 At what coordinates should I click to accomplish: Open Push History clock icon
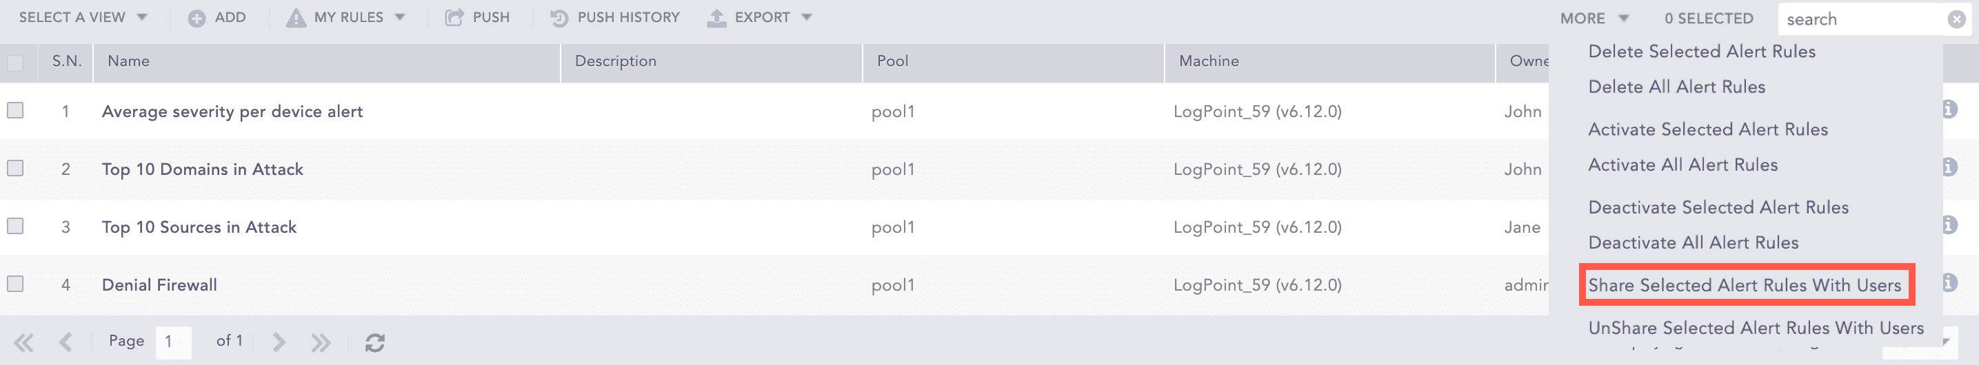[559, 18]
